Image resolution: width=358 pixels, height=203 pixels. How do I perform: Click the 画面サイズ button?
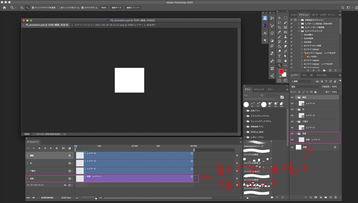pyautogui.click(x=116, y=7)
